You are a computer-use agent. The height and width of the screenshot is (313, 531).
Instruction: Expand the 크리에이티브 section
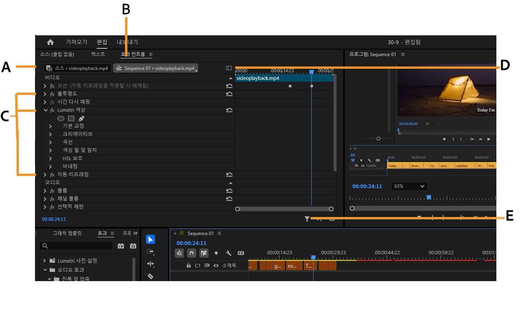tap(50, 134)
